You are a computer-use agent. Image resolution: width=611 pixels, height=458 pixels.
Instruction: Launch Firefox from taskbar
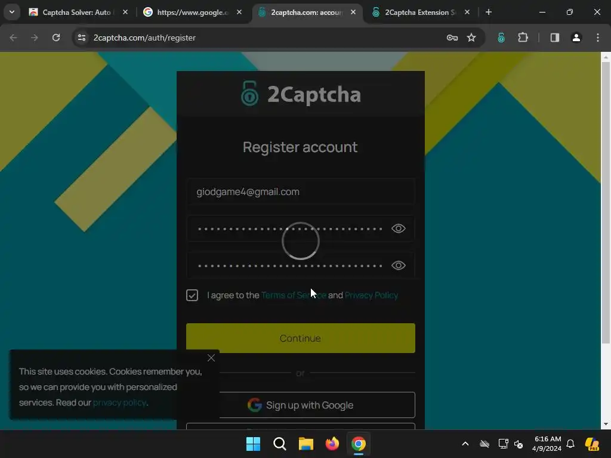(332, 444)
